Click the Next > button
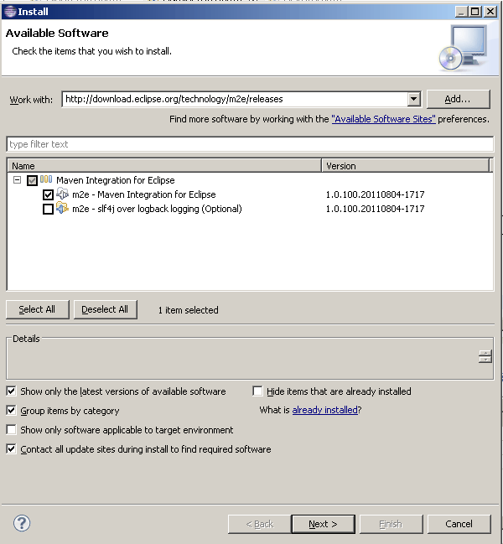 (324, 524)
